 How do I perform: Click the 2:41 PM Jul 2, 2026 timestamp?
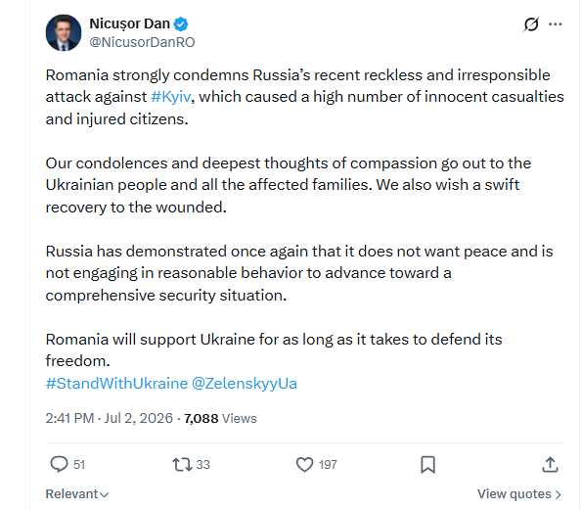tap(110, 418)
